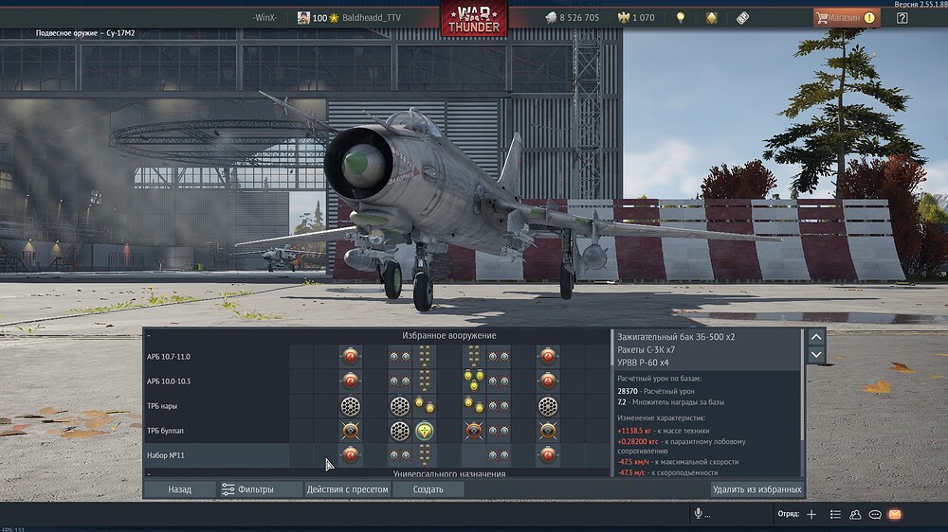Select the АРБ 10.0-10.3 preset row
The height and width of the screenshot is (532, 948).
pos(377,381)
